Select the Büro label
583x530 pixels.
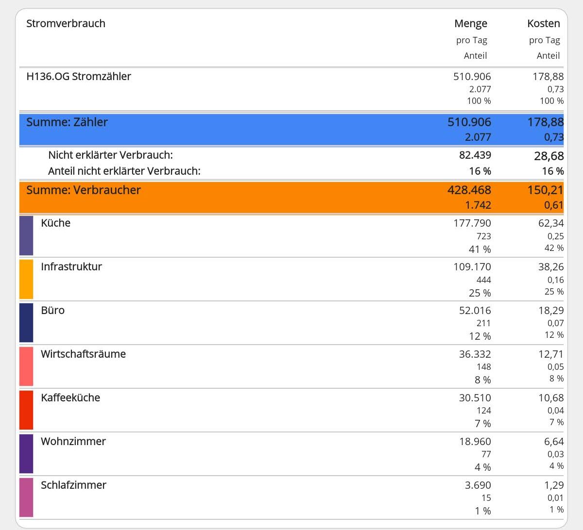[52, 311]
